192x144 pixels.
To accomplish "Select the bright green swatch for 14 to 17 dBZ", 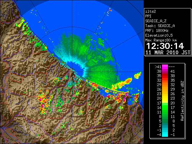I will coord(165,107).
